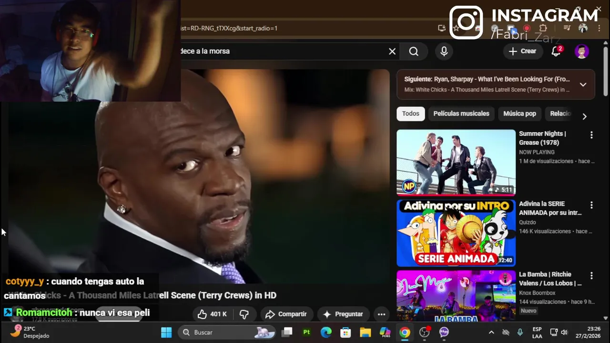The height and width of the screenshot is (343, 610).
Task: Open volume control in system tray
Action: (x=564, y=333)
